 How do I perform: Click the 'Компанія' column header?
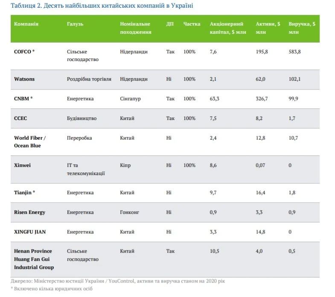tap(26, 24)
